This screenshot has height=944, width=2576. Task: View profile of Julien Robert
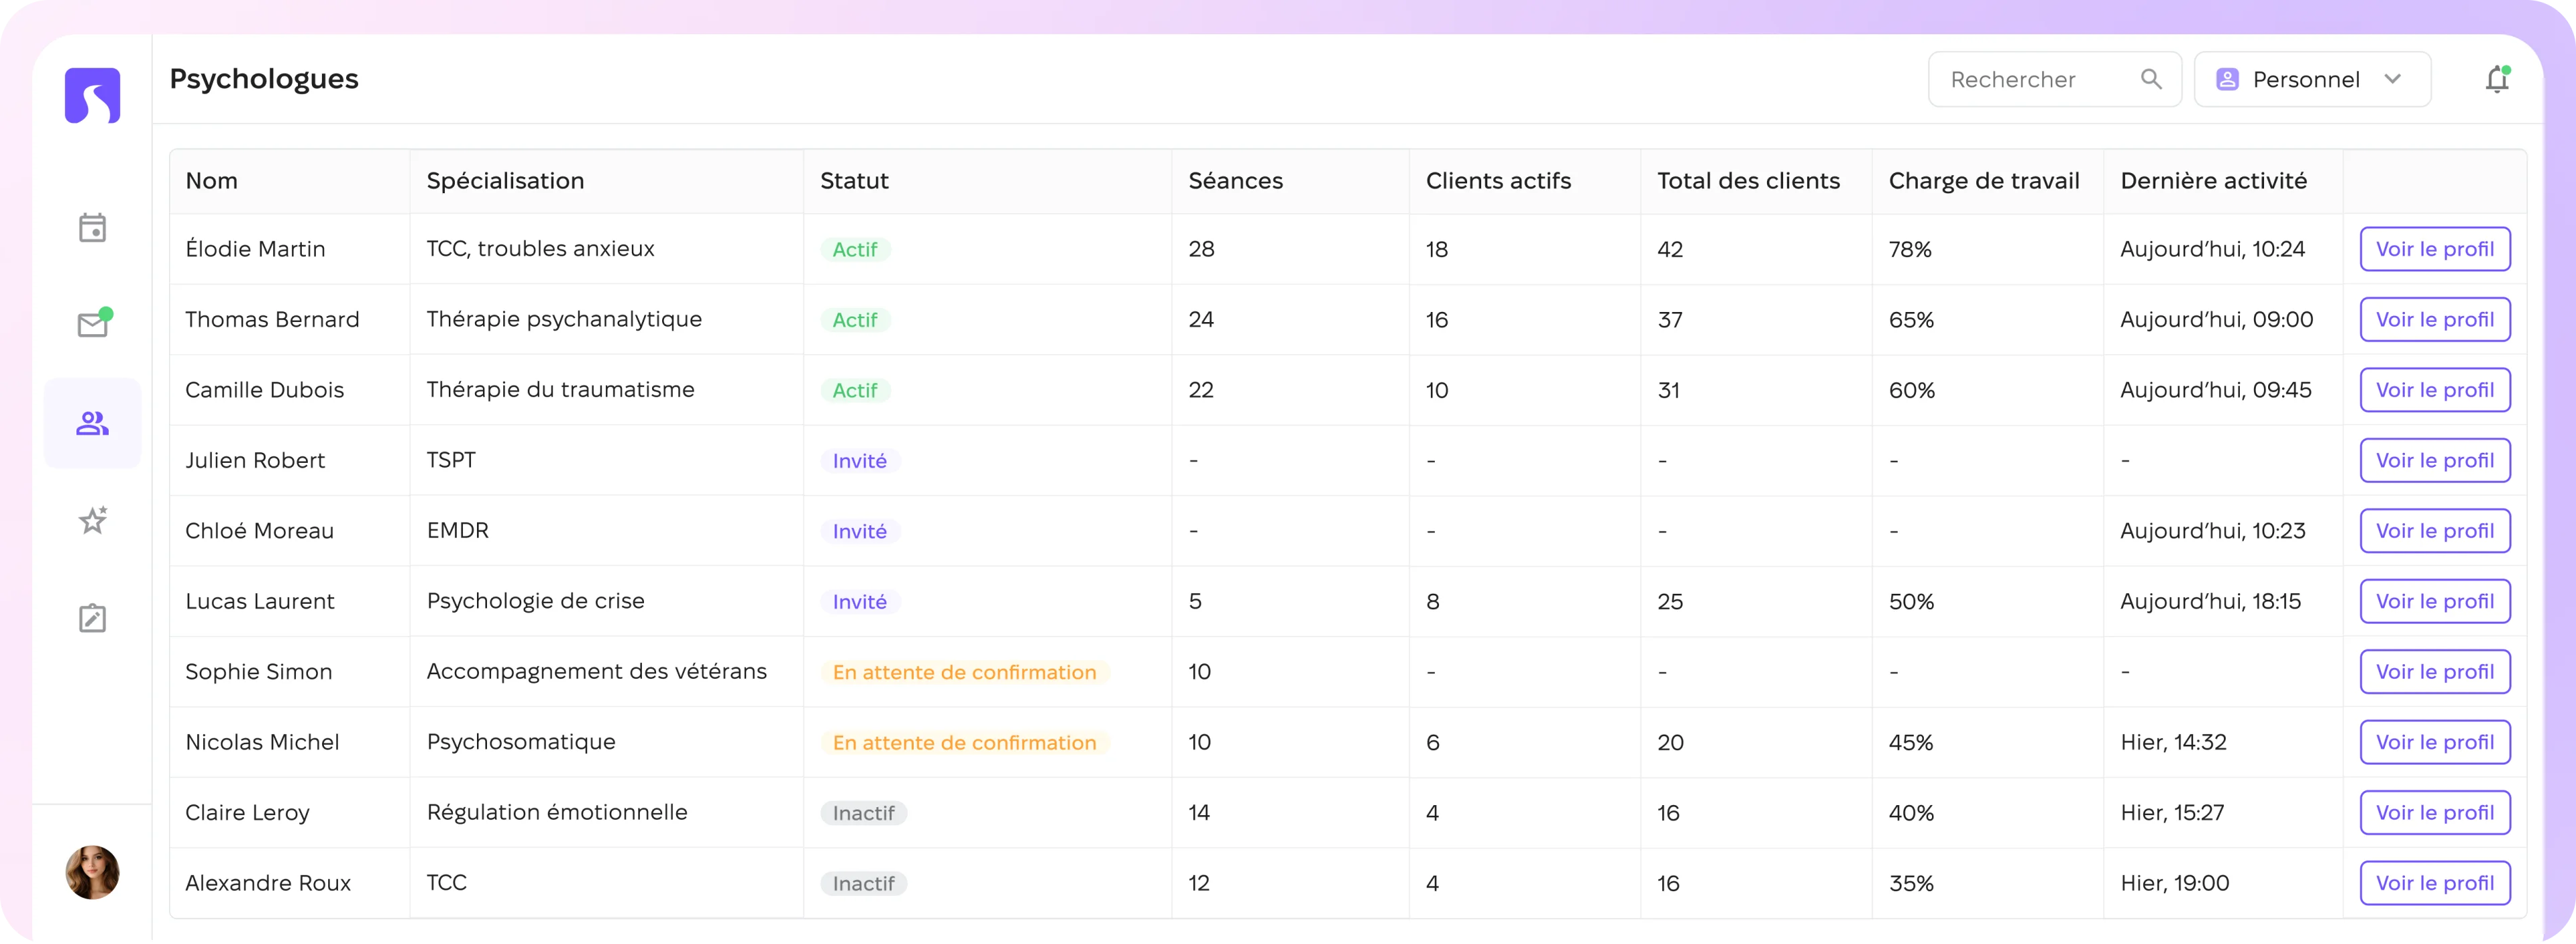(x=2434, y=461)
